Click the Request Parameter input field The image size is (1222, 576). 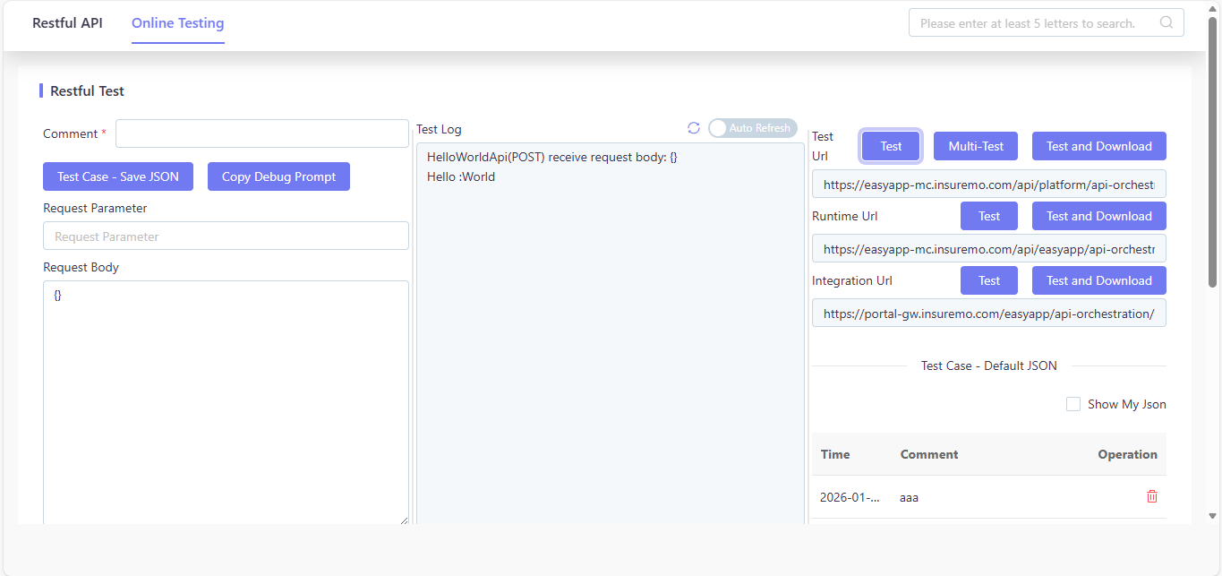click(226, 236)
